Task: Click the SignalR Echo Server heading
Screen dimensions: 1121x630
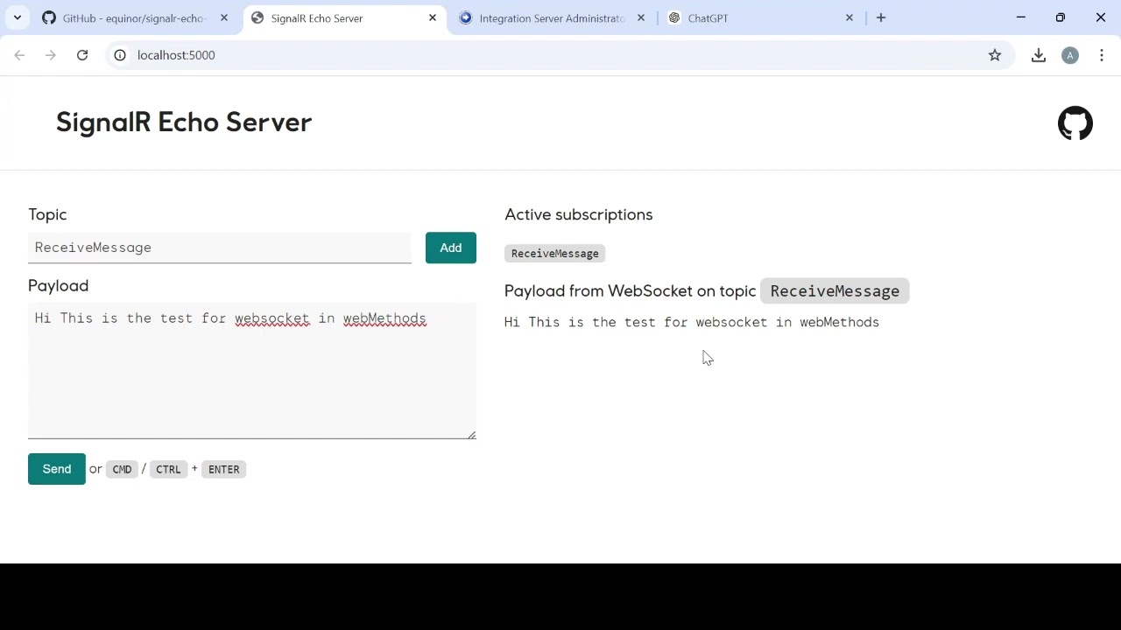Action: (184, 122)
